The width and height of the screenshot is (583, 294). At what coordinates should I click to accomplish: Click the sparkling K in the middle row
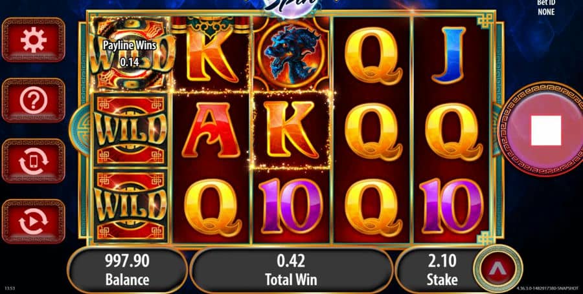[291, 130]
